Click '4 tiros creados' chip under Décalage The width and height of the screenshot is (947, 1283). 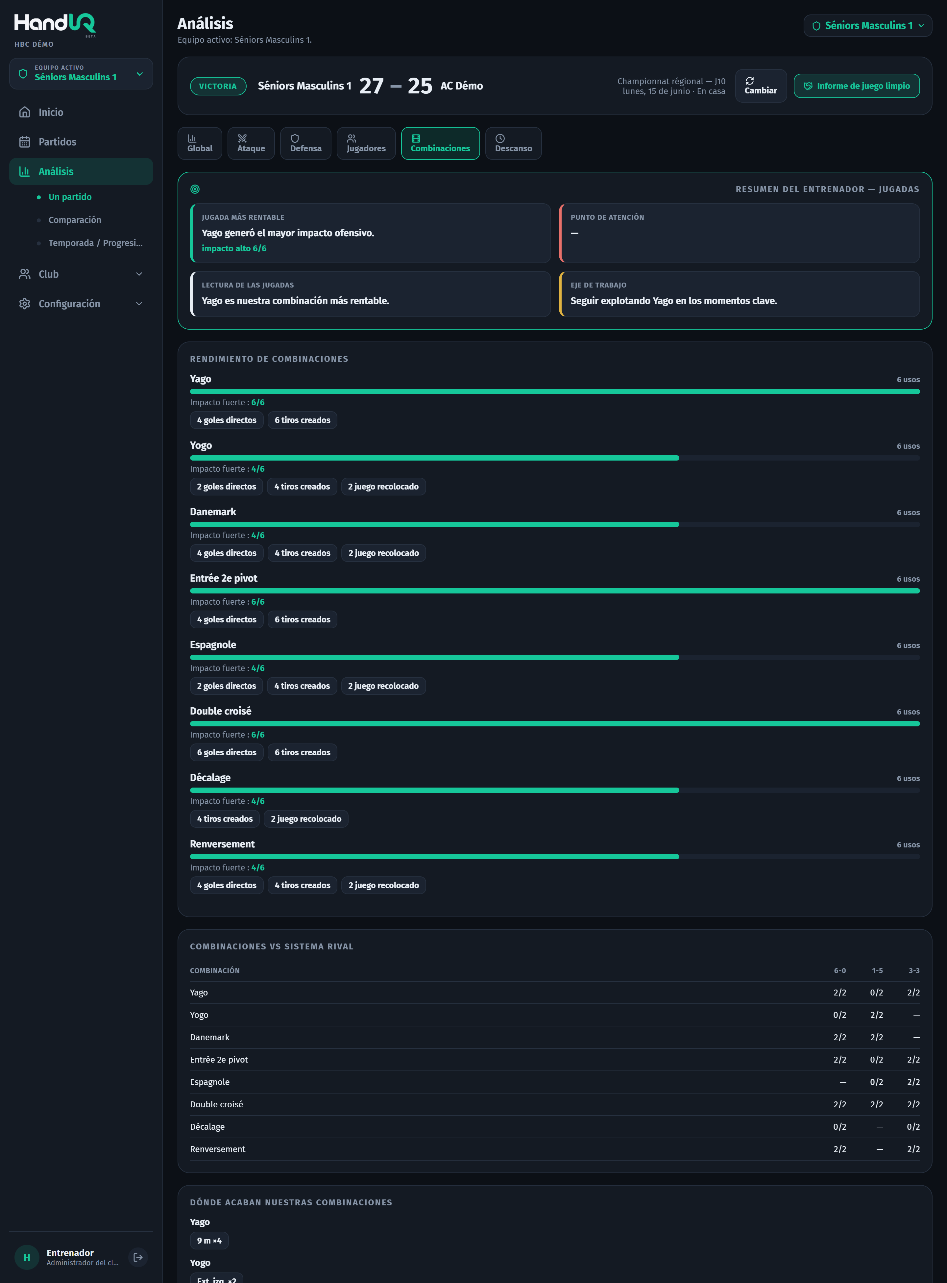tap(225, 819)
